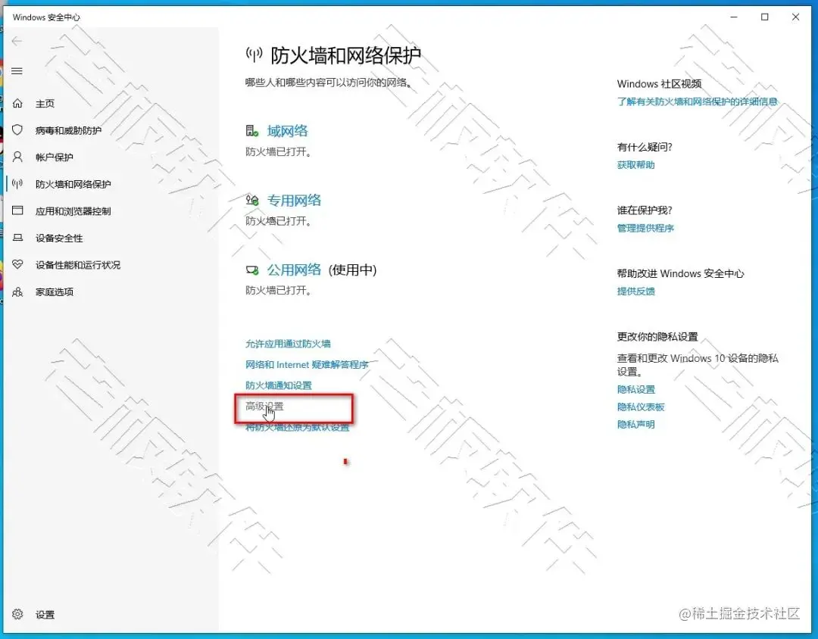Click the back arrow icon
The image size is (818, 639).
pyautogui.click(x=17, y=41)
